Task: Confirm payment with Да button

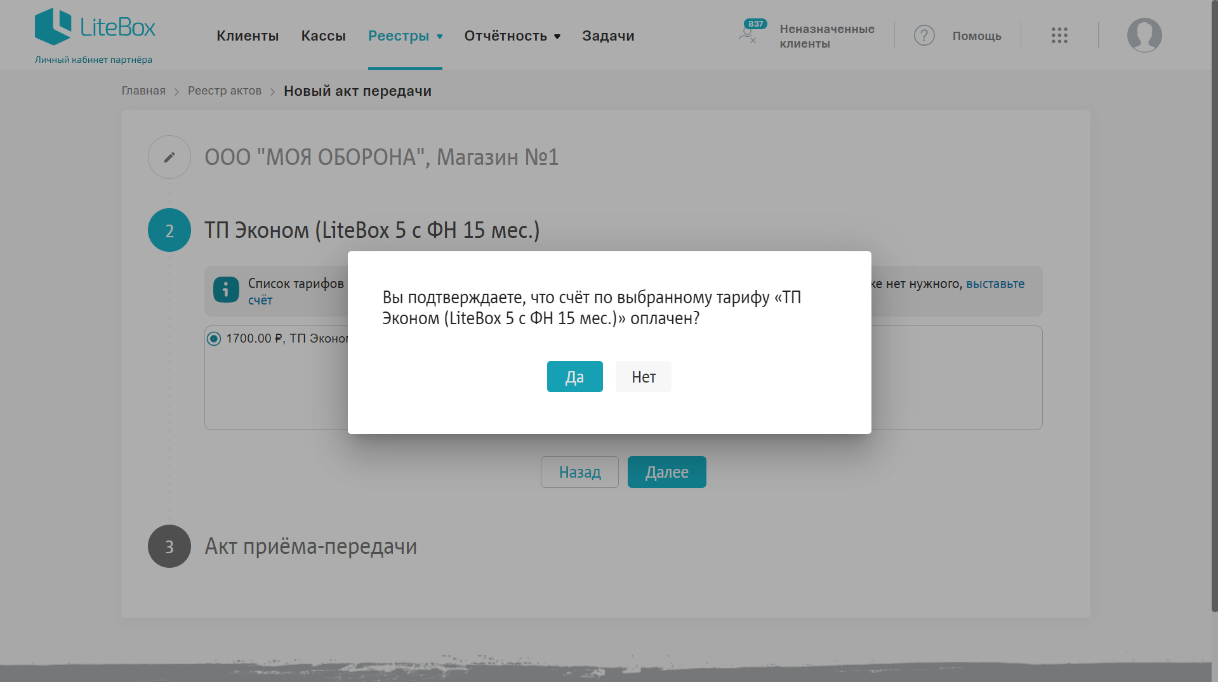Action: [x=575, y=377]
